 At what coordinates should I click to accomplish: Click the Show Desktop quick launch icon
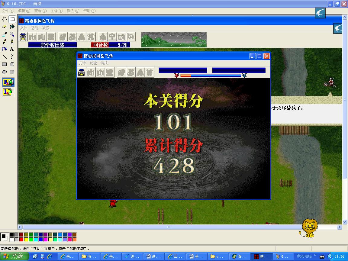pyautogui.click(x=35, y=256)
